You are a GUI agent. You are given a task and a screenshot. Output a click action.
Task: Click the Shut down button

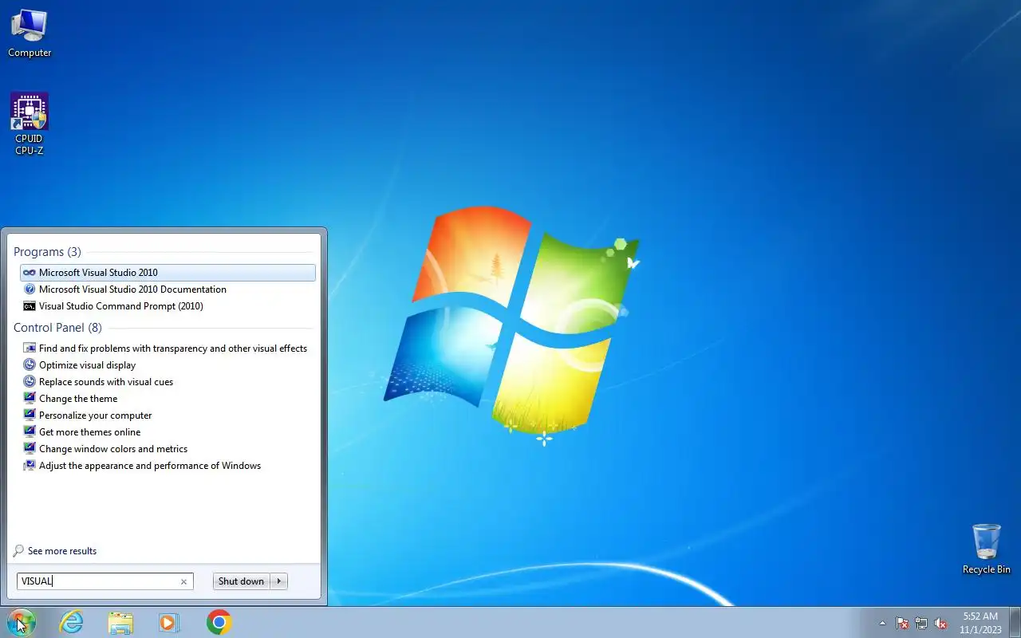click(x=241, y=581)
